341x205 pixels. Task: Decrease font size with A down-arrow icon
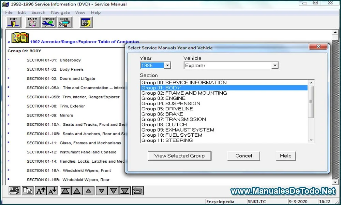click(x=53, y=191)
